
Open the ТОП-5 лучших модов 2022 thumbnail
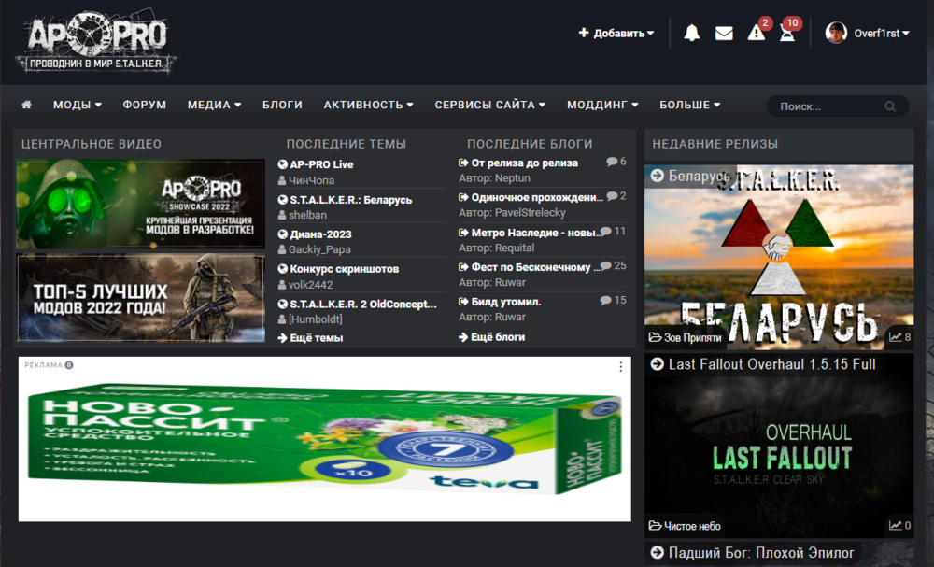[x=141, y=298]
